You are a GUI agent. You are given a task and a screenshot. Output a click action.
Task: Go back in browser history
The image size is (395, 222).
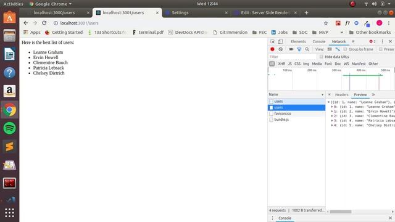click(26, 23)
